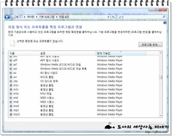Select the .aiff extension name
This screenshot has width=172, height=136.
(15, 60)
